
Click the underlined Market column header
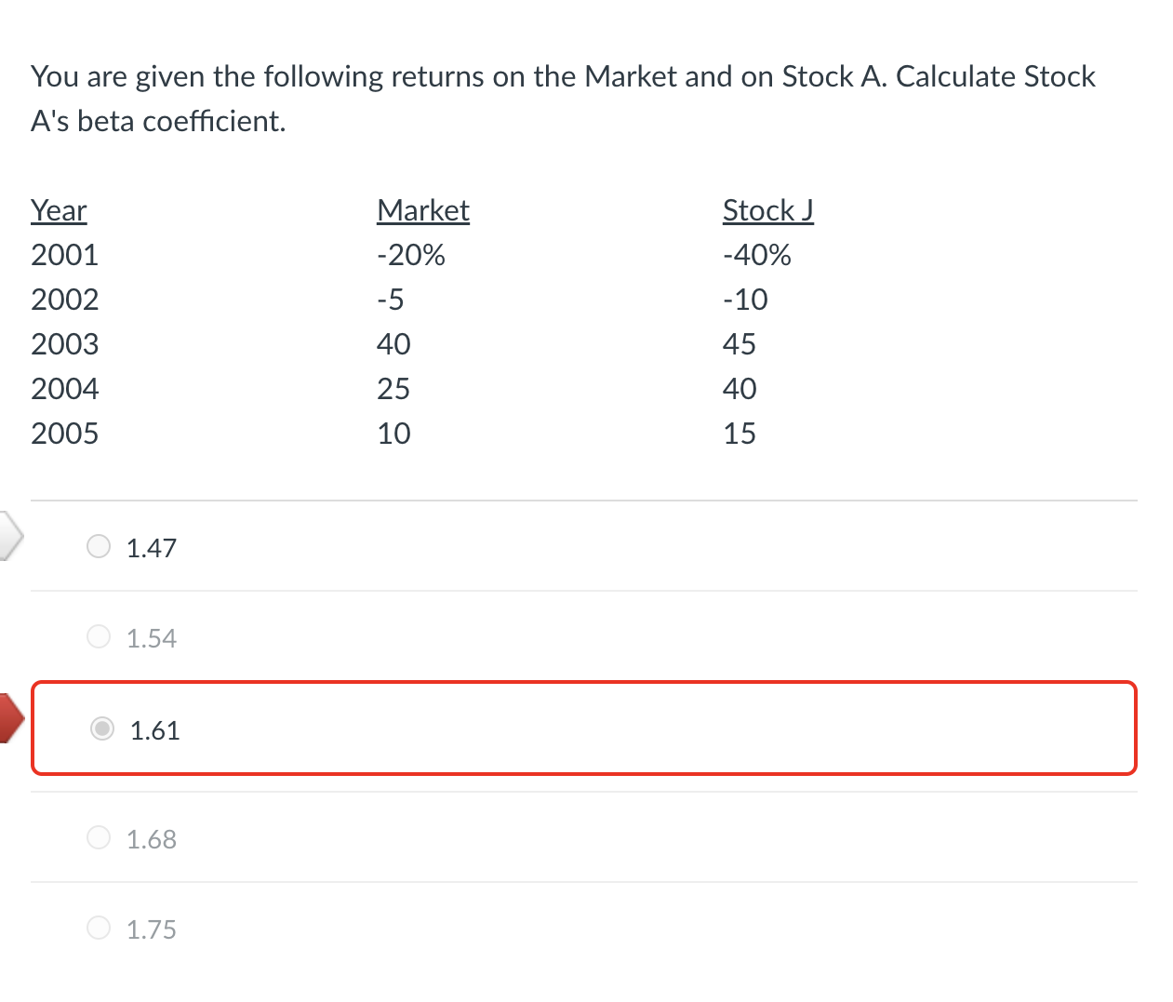(423, 210)
